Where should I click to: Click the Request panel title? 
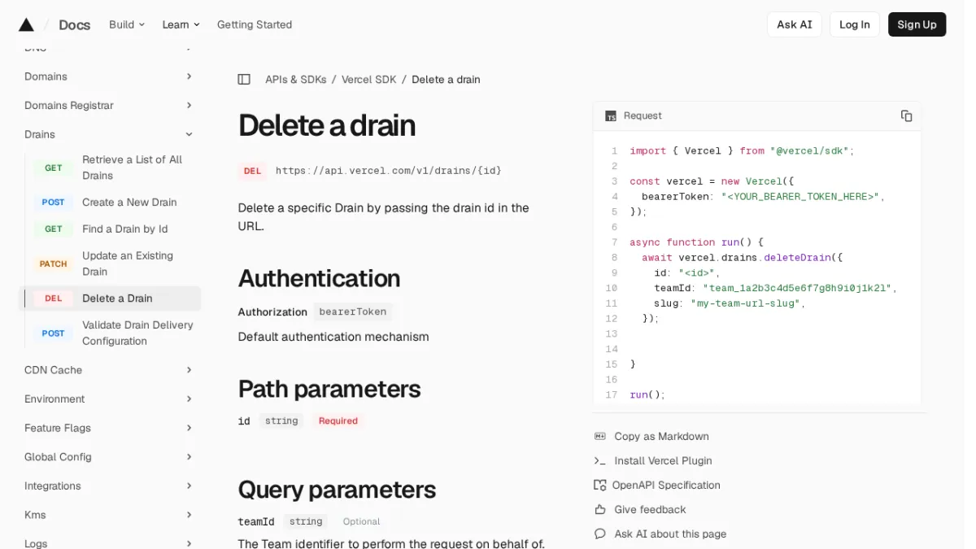643,116
